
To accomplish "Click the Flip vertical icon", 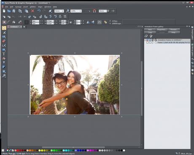I will click(93, 22).
